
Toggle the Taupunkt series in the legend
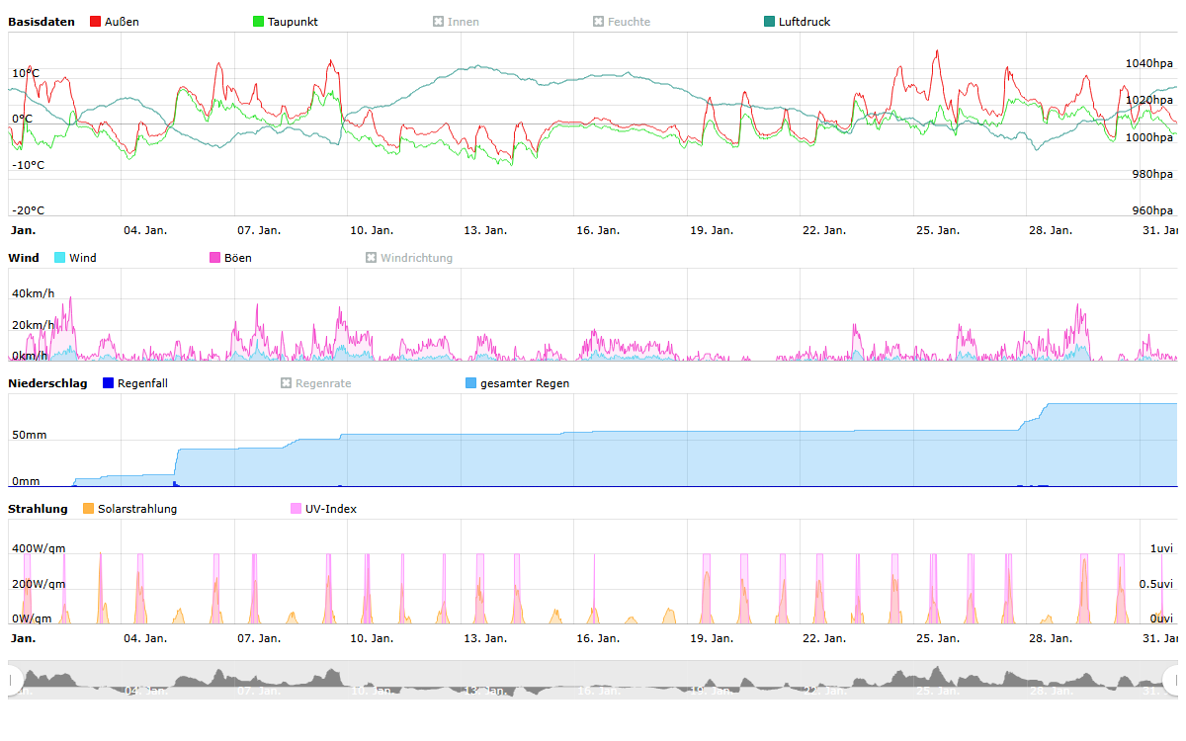[x=259, y=22]
